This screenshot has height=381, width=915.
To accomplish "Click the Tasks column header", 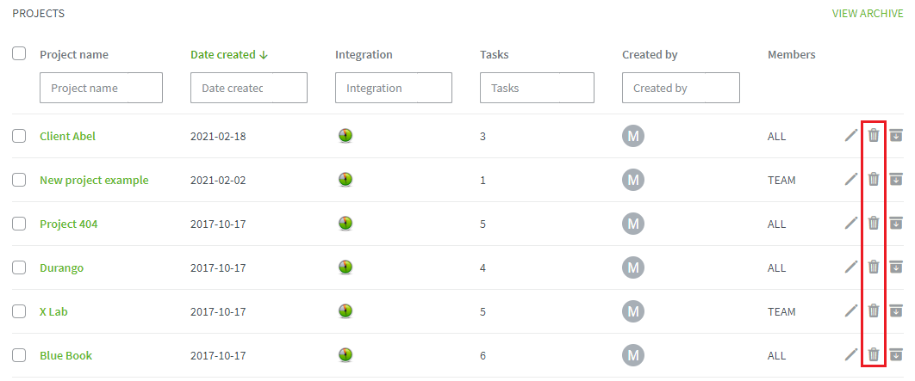I will 494,55.
